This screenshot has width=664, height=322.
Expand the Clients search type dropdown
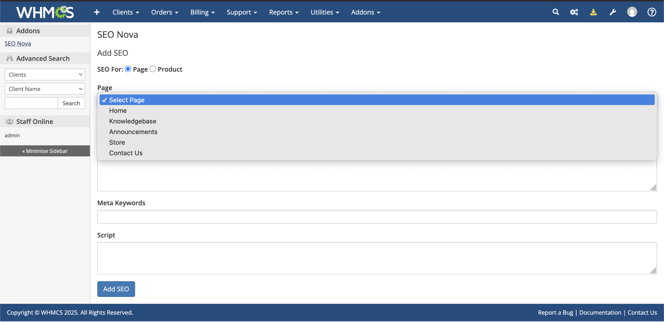point(45,75)
